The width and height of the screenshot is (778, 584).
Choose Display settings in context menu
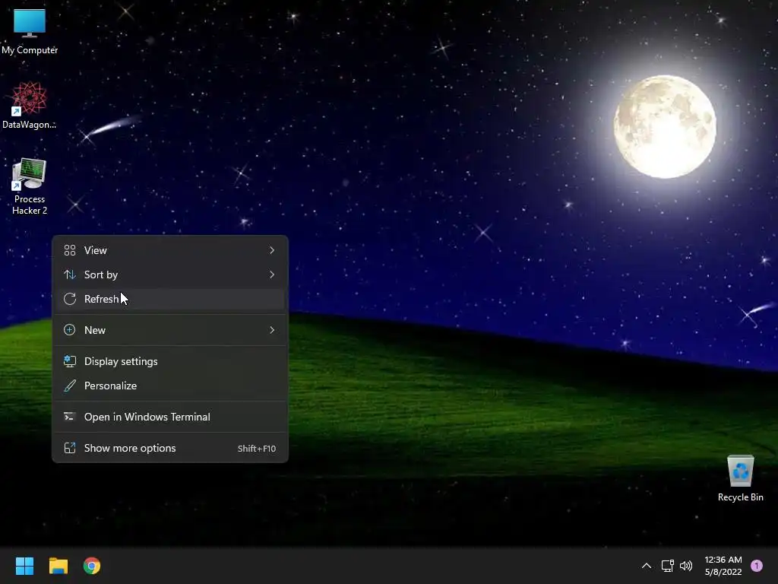point(170,361)
